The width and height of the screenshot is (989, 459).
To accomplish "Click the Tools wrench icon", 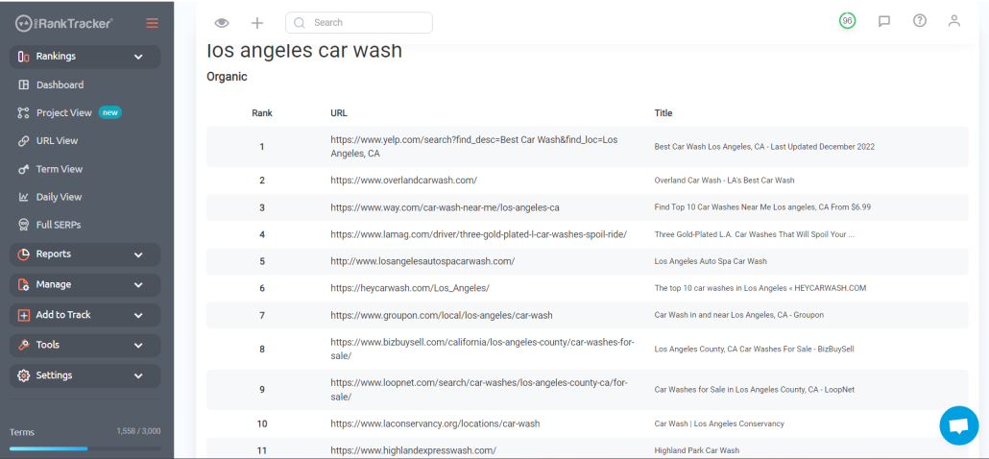I will point(23,346).
